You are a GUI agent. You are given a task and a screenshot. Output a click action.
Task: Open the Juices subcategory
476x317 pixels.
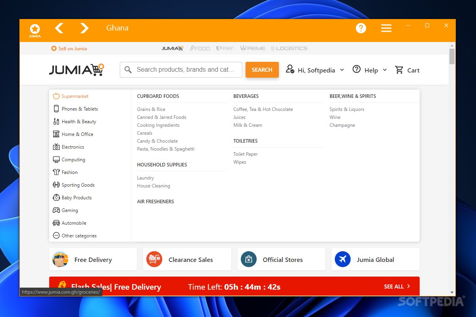(240, 117)
